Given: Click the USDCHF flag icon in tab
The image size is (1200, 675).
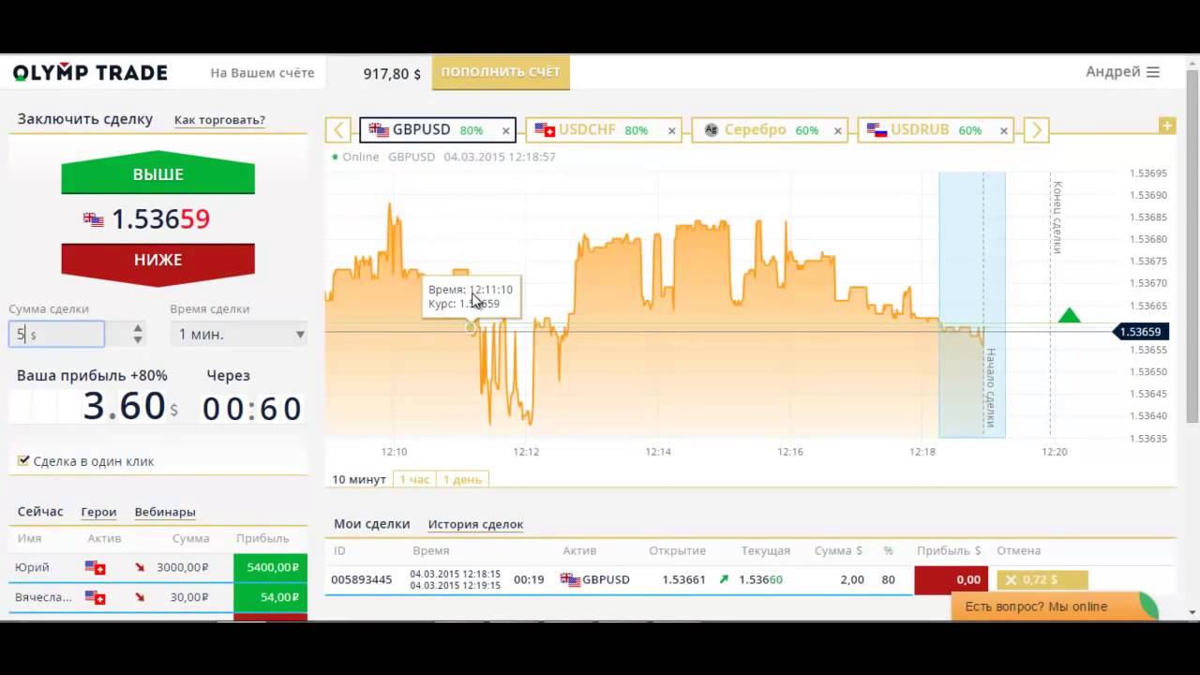Looking at the screenshot, I should (x=545, y=130).
